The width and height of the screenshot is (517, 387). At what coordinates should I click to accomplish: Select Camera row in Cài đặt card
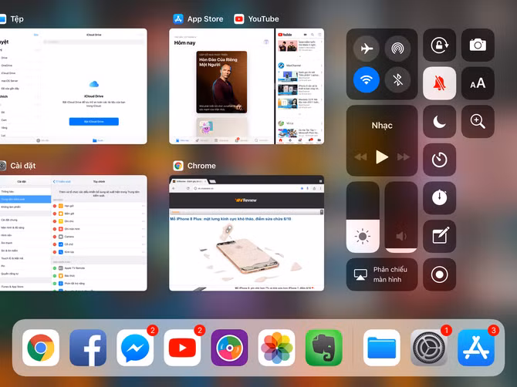99,237
